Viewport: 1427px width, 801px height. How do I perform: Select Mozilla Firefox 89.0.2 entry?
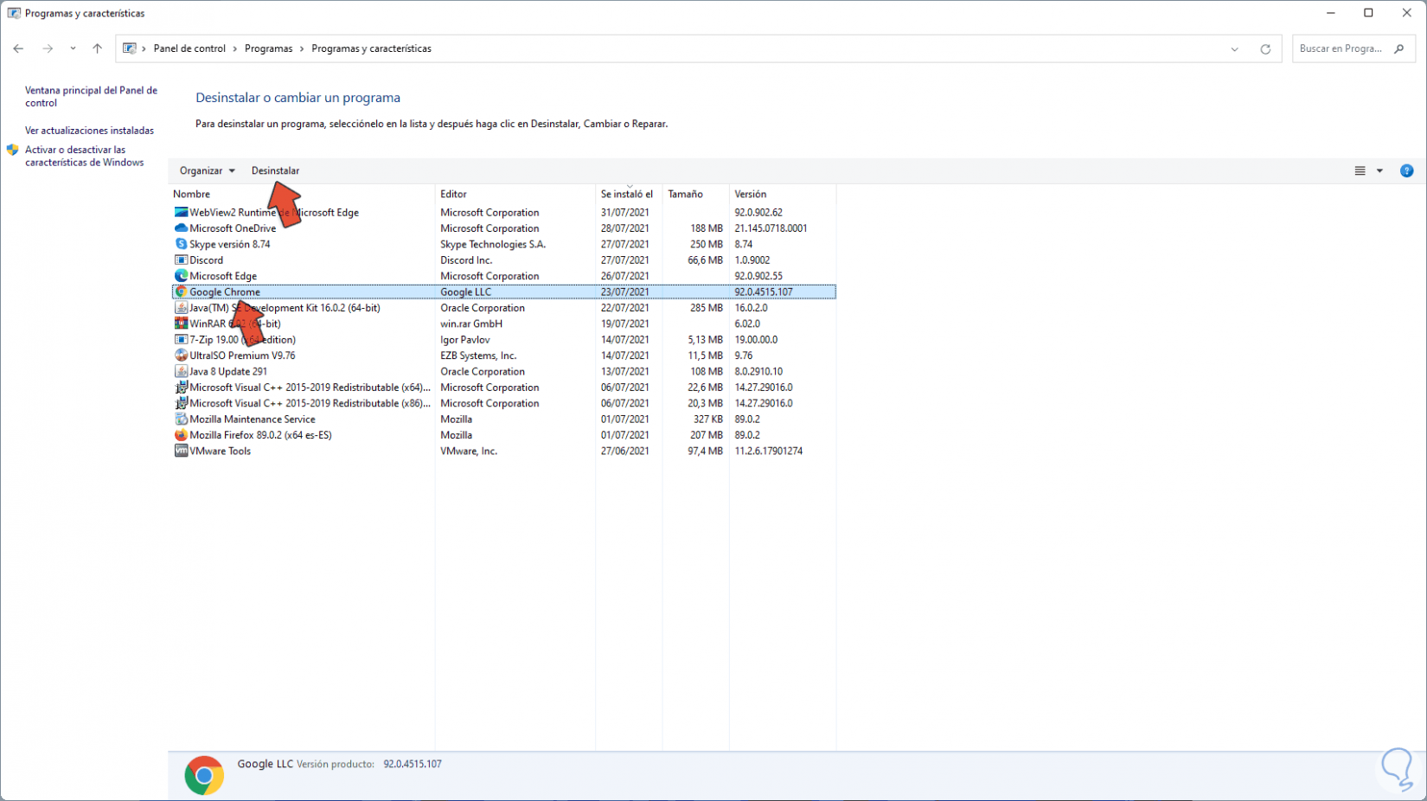[260, 435]
